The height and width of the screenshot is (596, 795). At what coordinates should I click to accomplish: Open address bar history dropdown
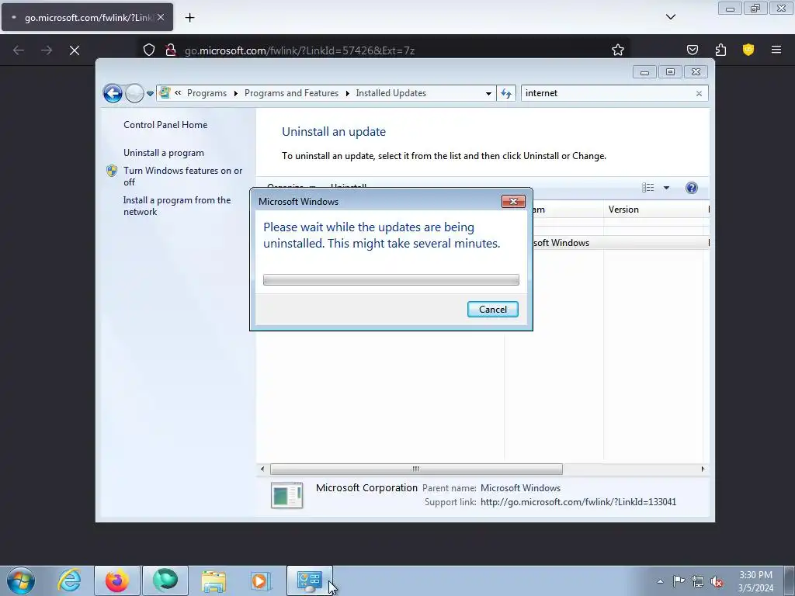tap(488, 93)
